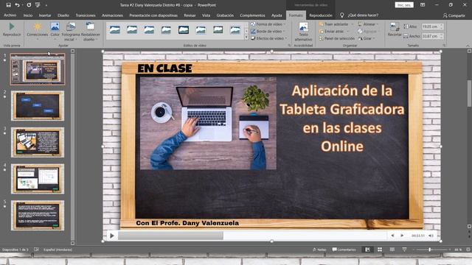Play the video on the slide

[112, 236]
